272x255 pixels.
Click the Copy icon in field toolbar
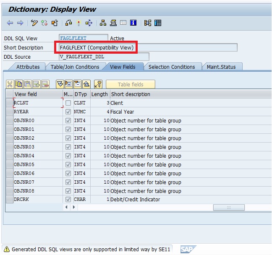(19, 84)
